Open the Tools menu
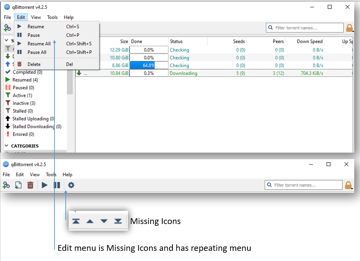The image size is (360, 261). click(52, 17)
